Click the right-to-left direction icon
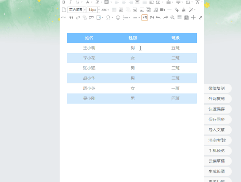 [152, 17]
